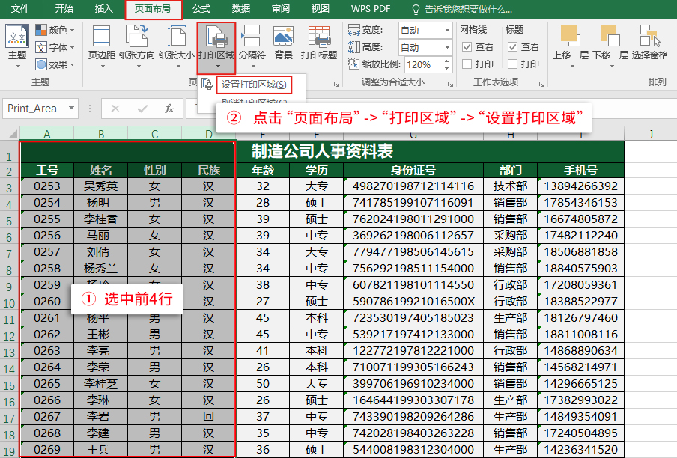Expand the Name Box dropdown arrow
This screenshot has width=677, height=458.
71,109
